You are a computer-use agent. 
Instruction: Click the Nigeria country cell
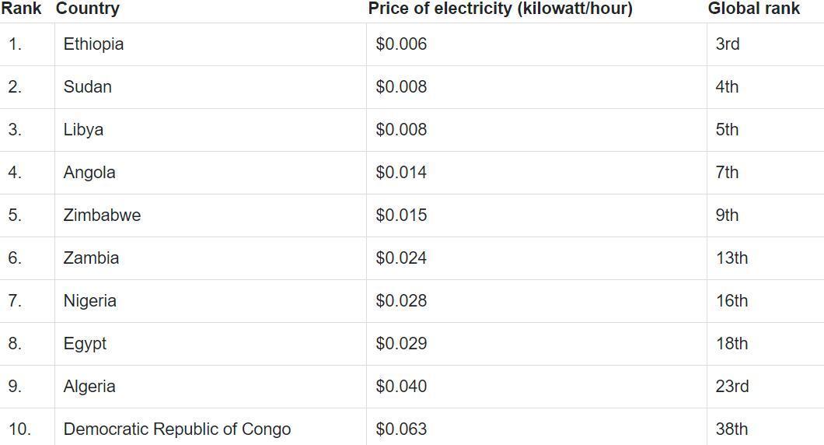pyautogui.click(x=89, y=301)
